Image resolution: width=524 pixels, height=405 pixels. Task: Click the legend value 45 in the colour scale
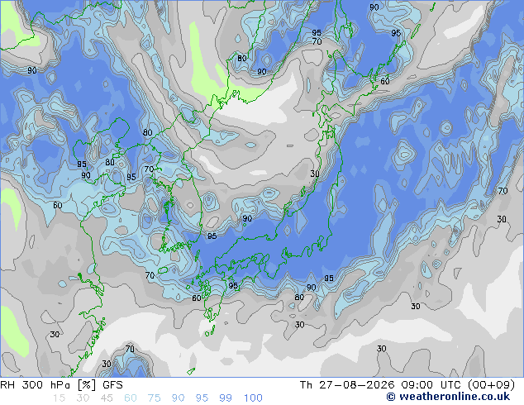tap(107, 398)
